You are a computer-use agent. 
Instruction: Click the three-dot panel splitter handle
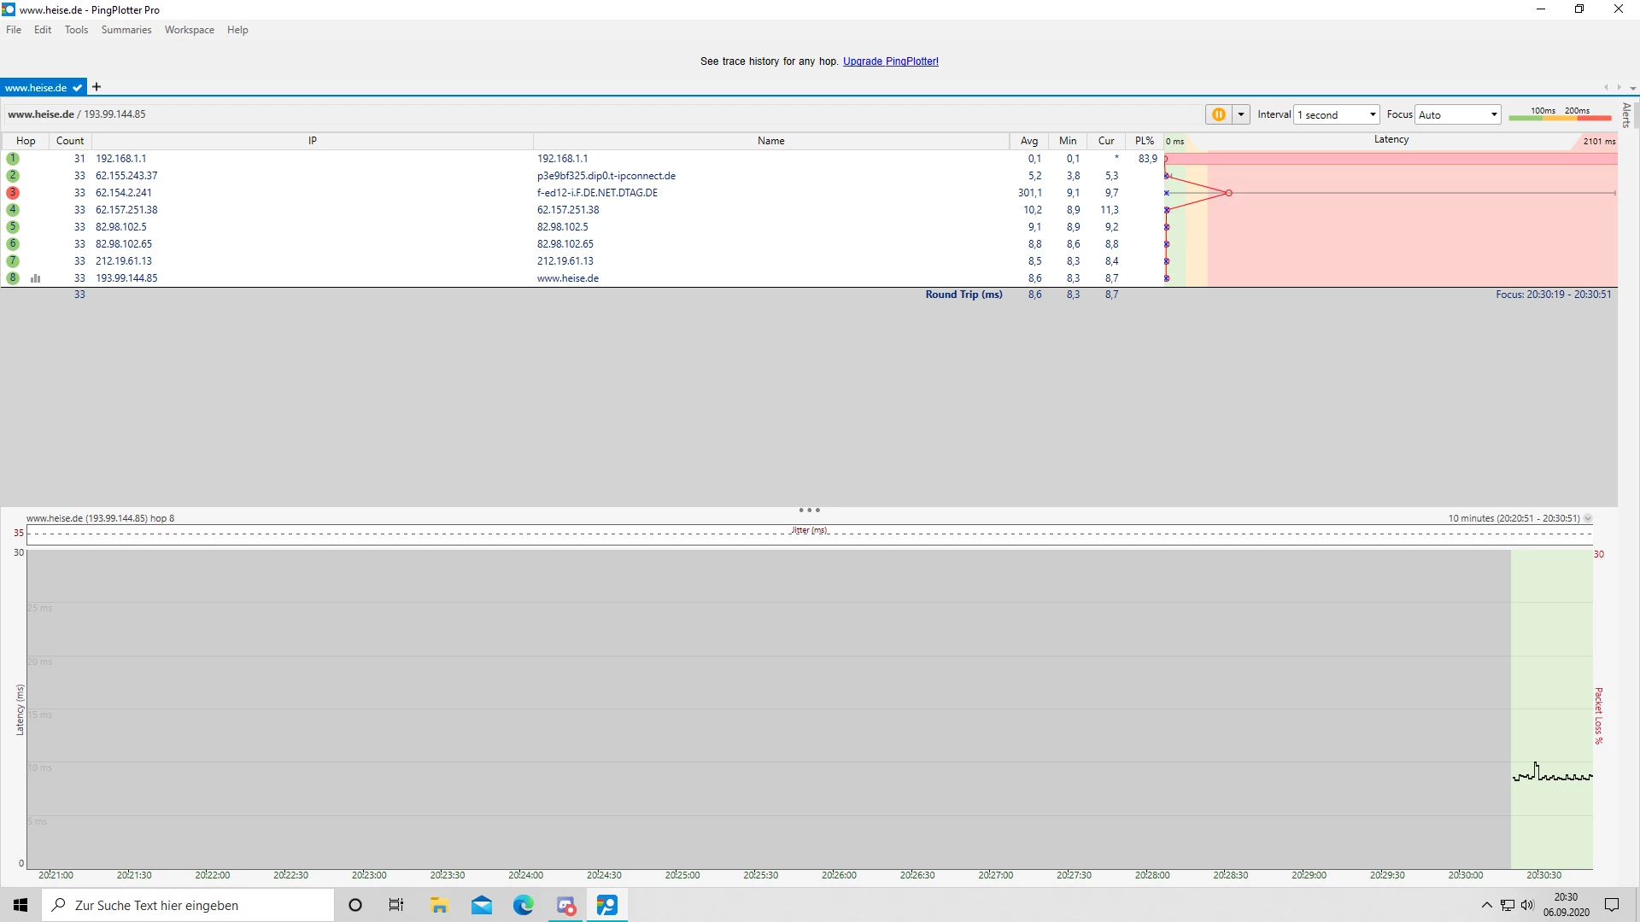(x=809, y=511)
